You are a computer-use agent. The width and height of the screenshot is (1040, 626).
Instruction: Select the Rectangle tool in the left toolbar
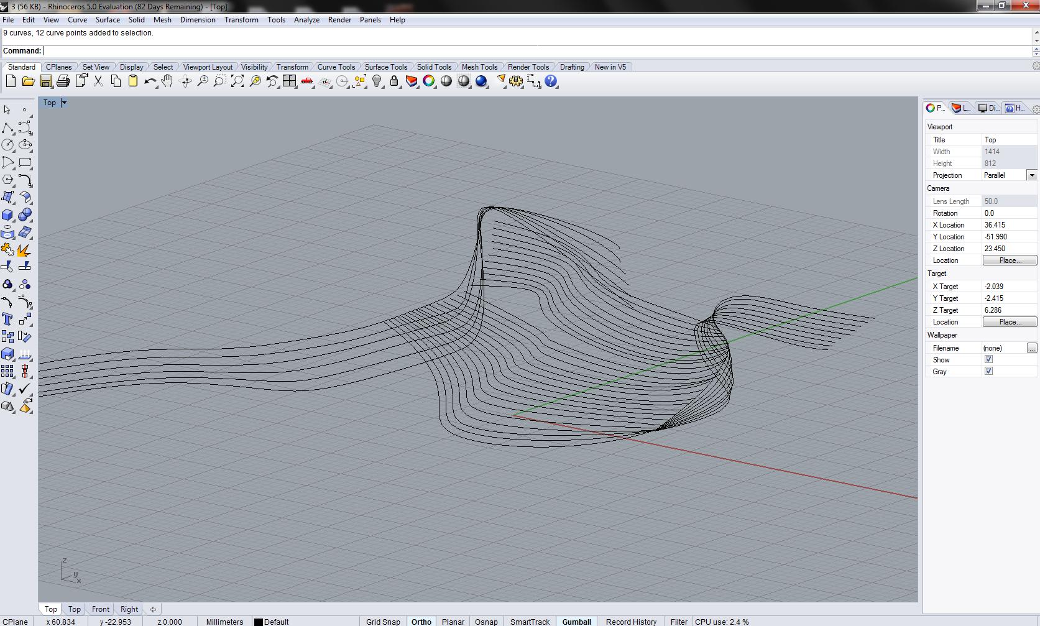[x=25, y=162]
